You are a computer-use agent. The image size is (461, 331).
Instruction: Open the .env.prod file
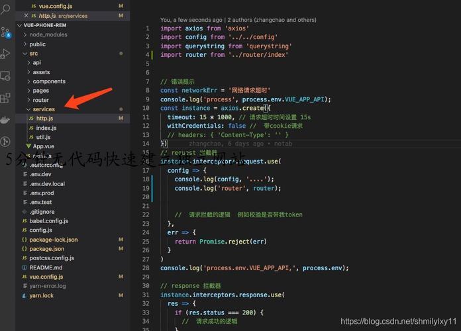(42, 193)
